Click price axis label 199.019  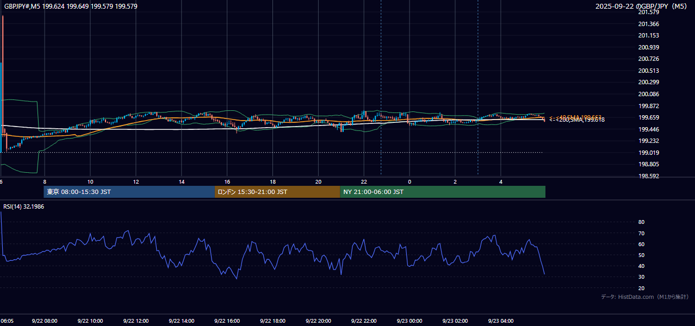tap(648, 153)
